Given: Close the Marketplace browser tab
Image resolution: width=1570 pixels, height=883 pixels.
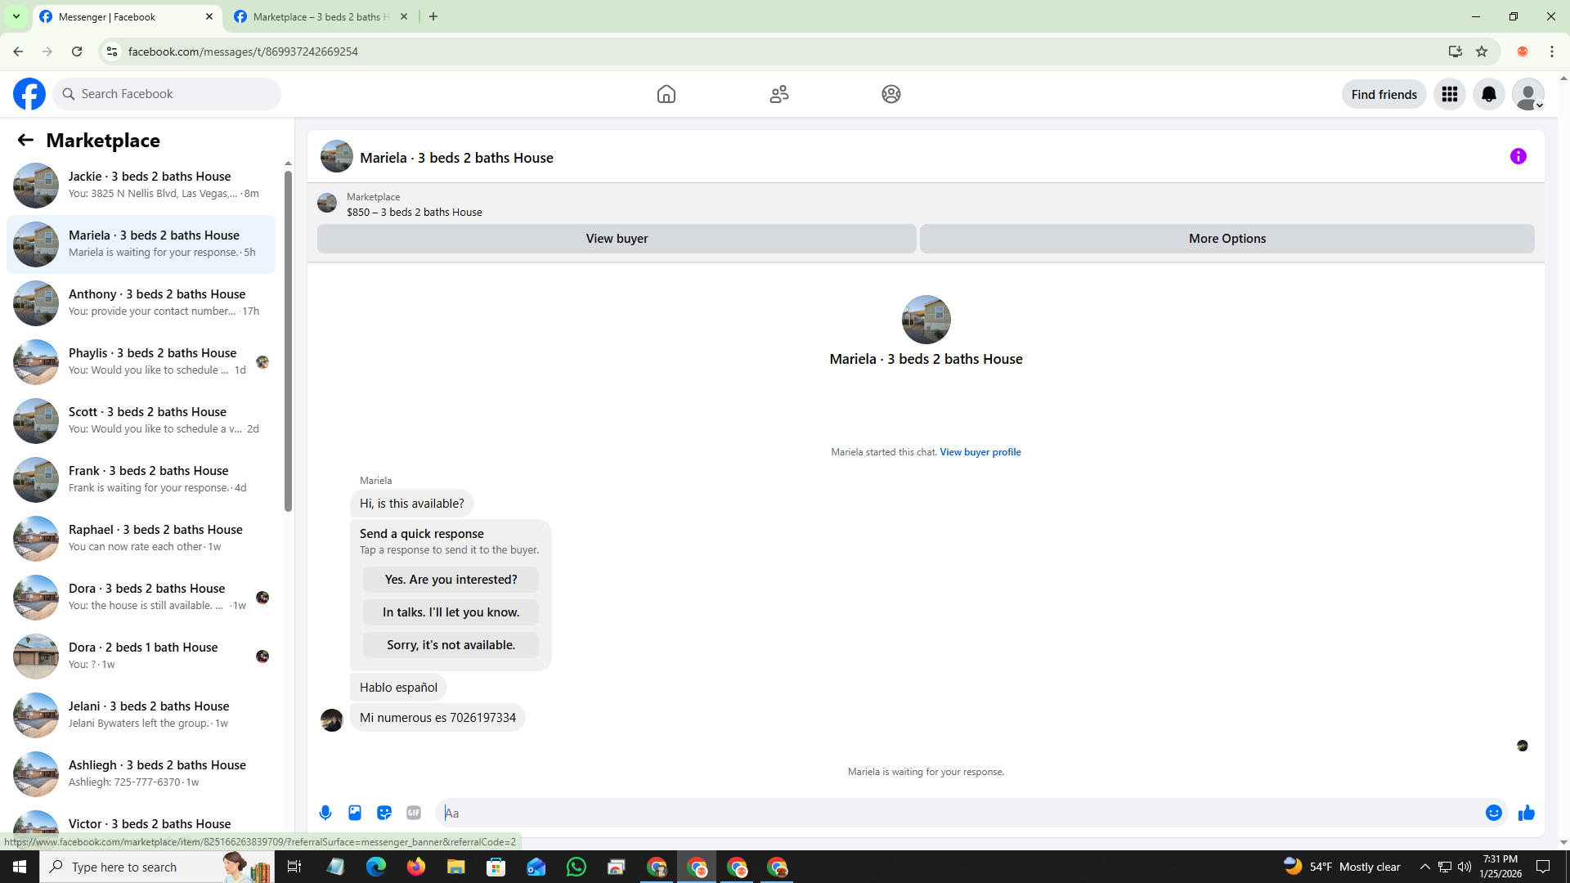Looking at the screenshot, I should click(404, 16).
